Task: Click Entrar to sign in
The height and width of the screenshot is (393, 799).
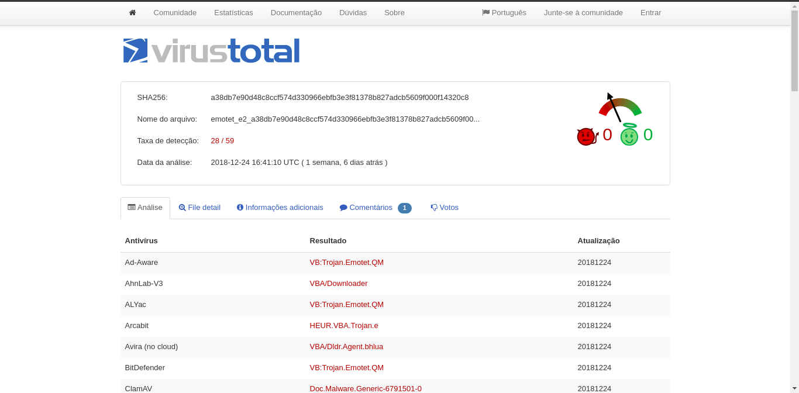Action: pyautogui.click(x=650, y=12)
